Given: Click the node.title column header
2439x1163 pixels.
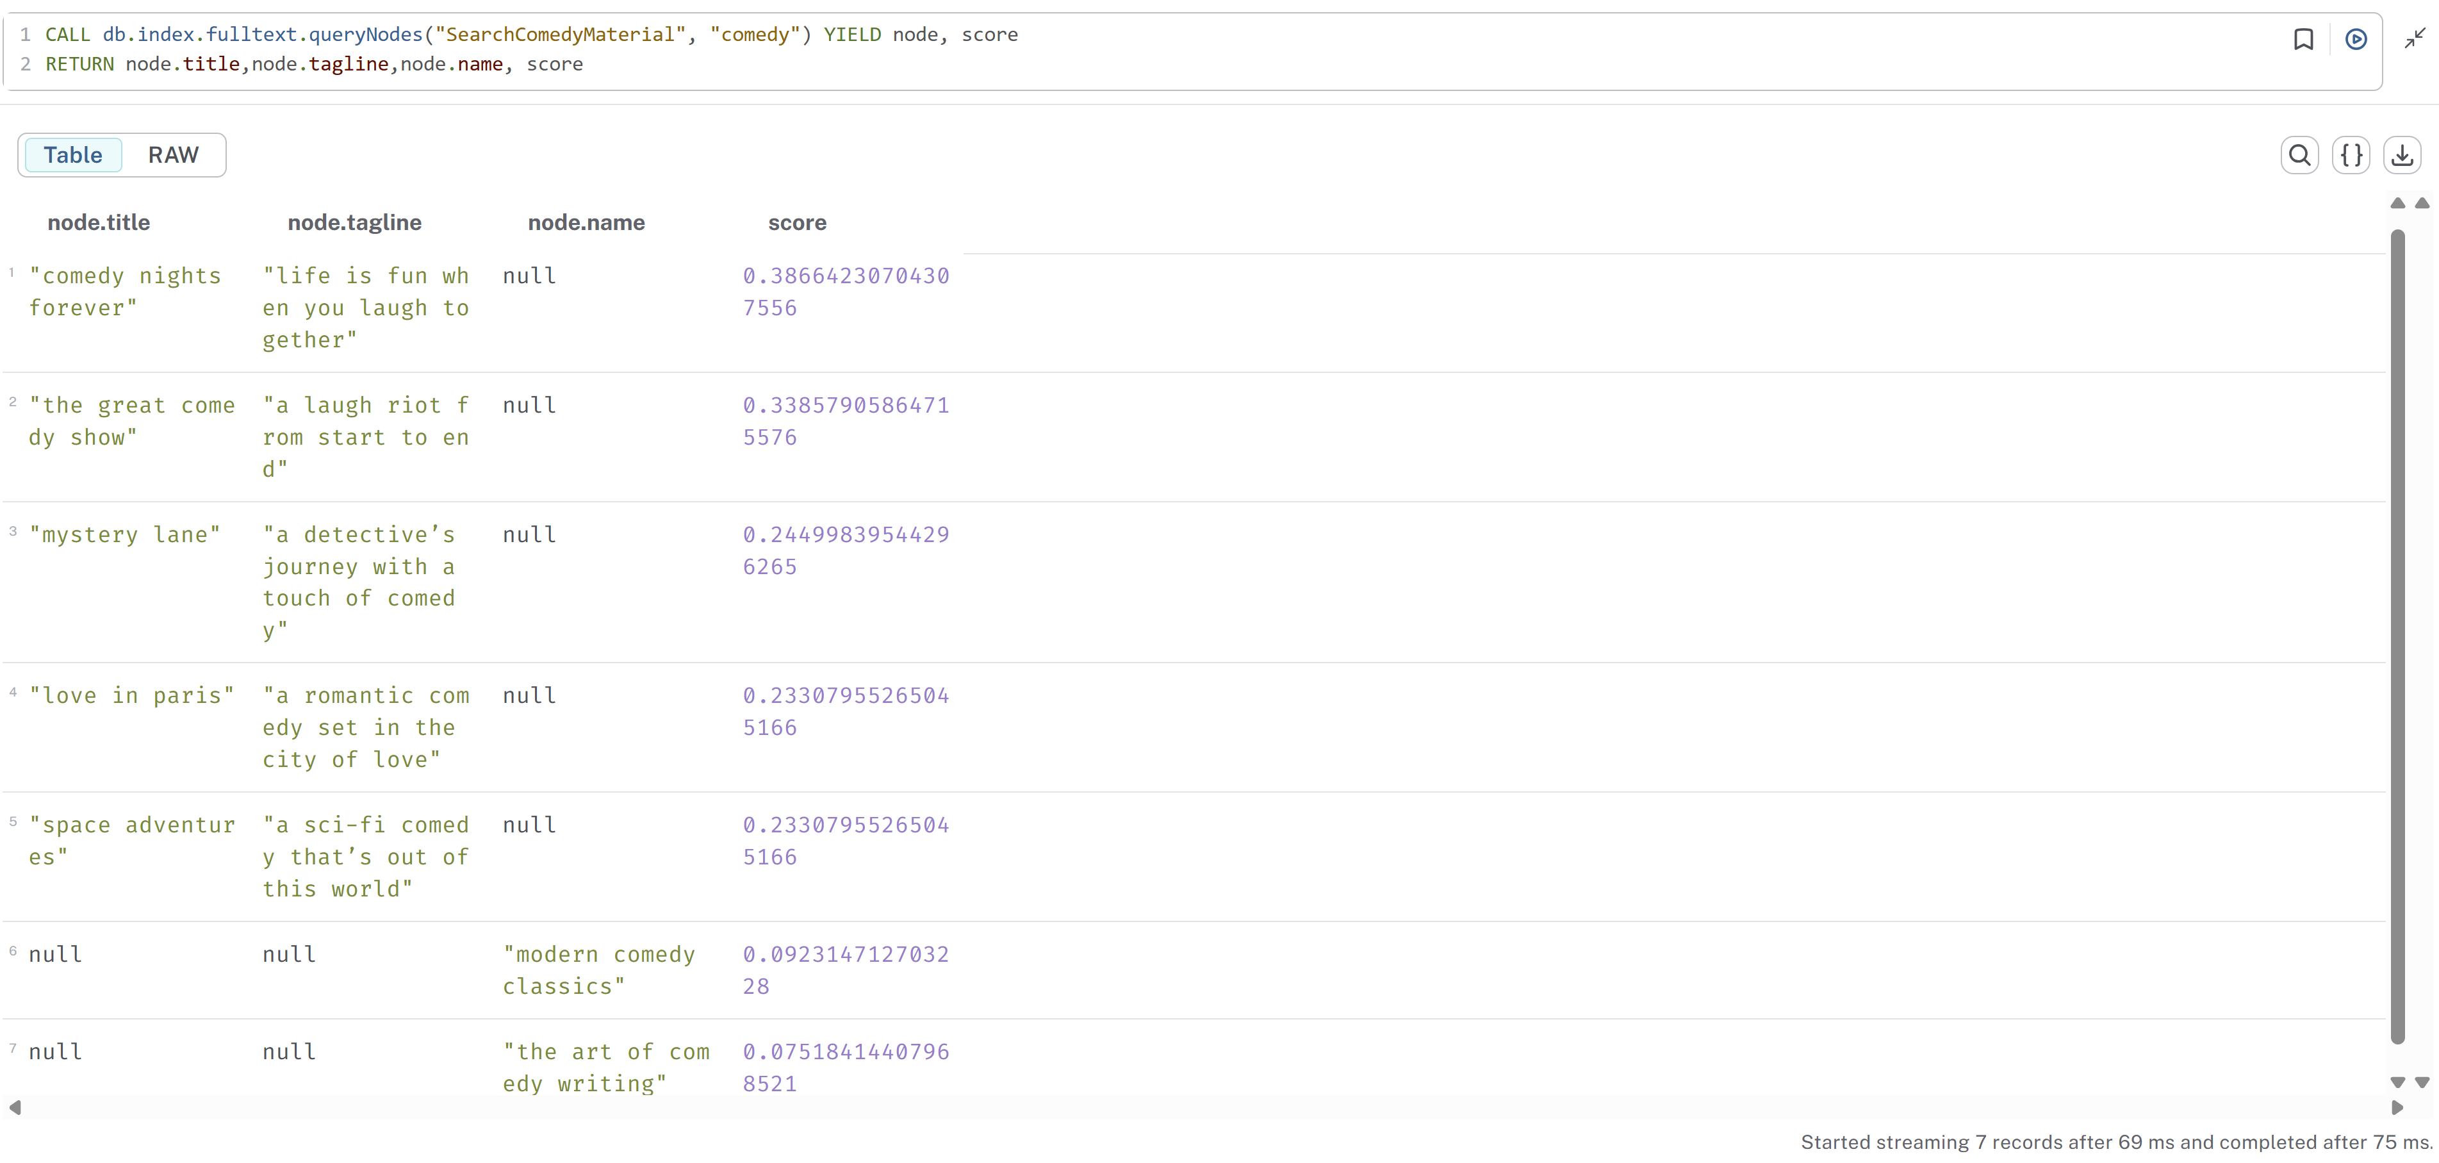Looking at the screenshot, I should tap(99, 222).
